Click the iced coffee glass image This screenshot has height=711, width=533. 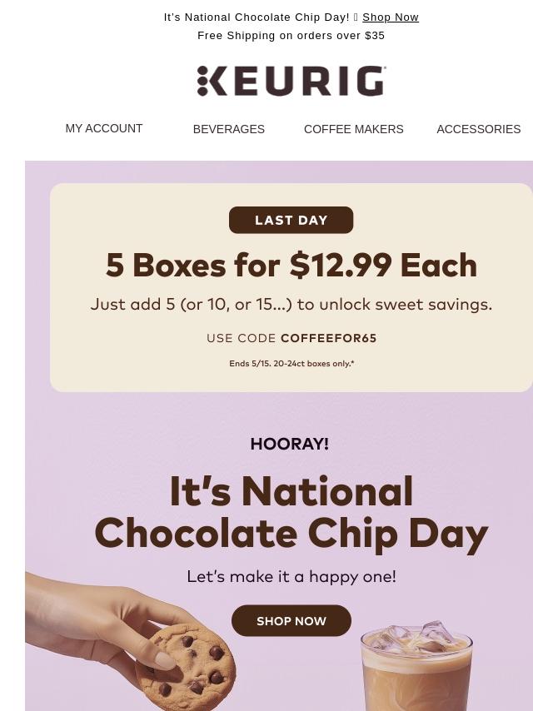[417, 667]
